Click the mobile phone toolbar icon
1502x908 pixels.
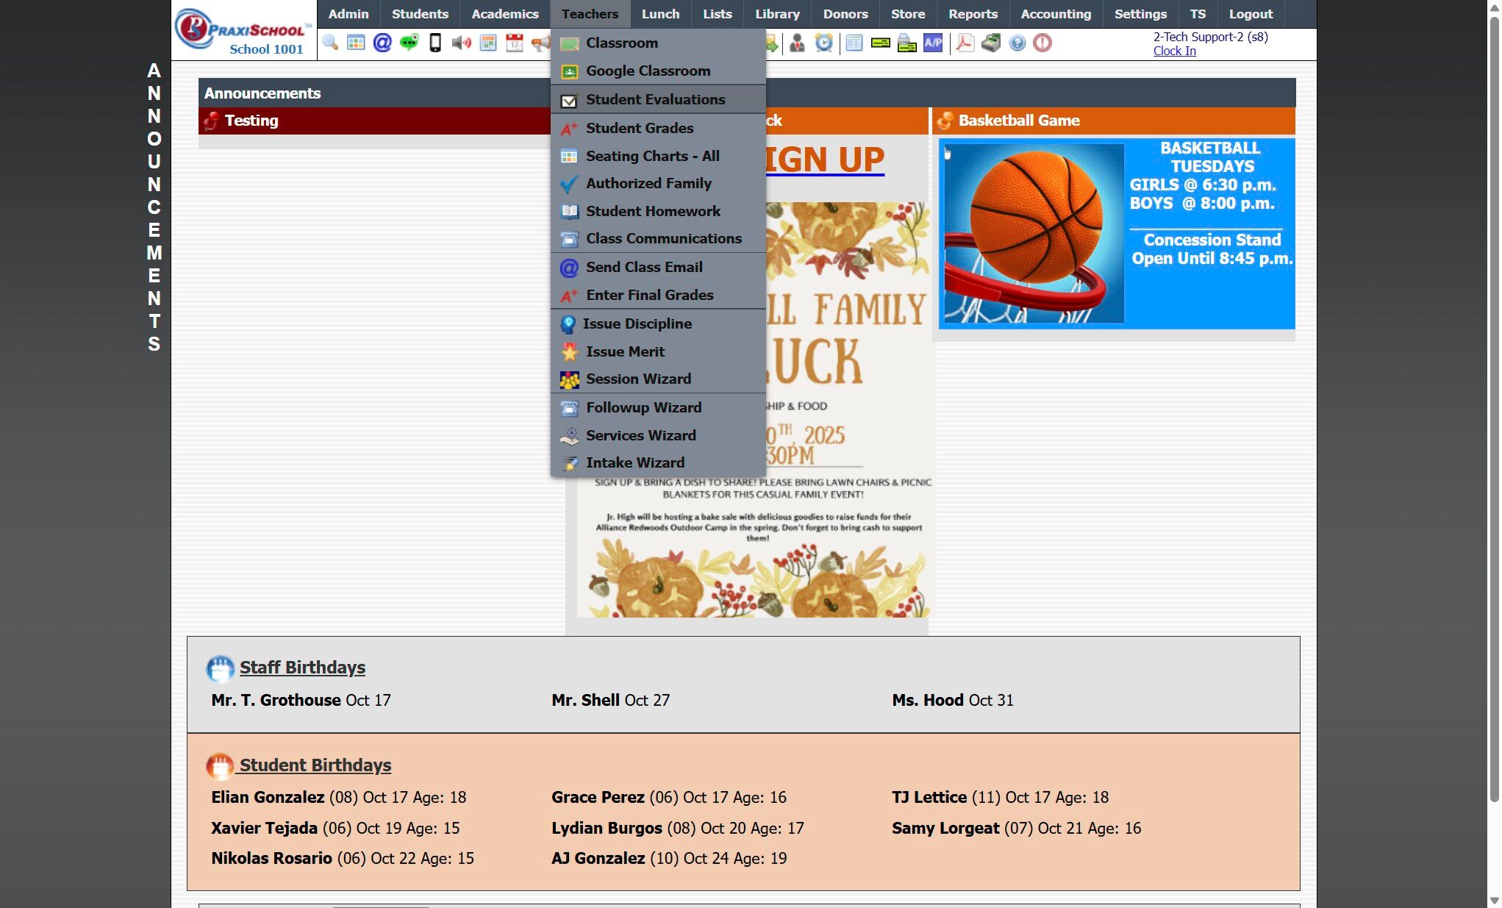tap(435, 43)
